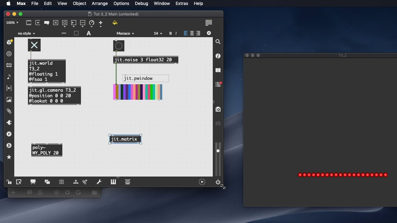Screen dimensions: 397x223
Task: Add a message box from toolbar
Action: [38, 23]
